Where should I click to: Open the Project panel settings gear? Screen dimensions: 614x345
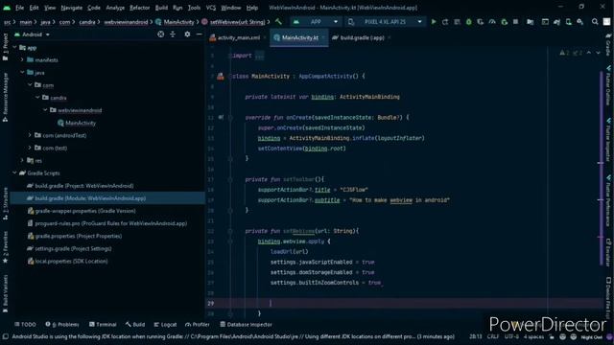point(187,34)
